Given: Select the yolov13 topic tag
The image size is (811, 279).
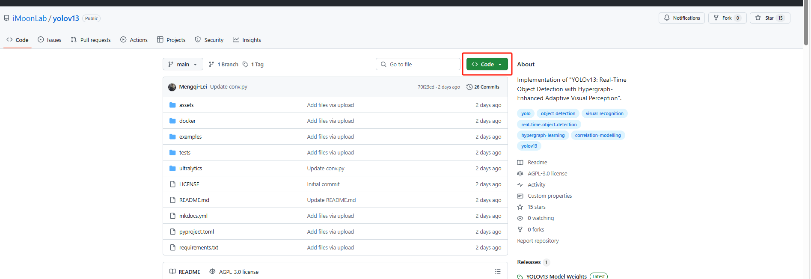Looking at the screenshot, I should pyautogui.click(x=529, y=146).
